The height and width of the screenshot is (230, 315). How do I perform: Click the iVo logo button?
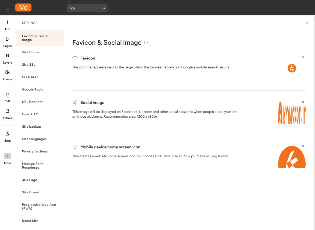pyautogui.click(x=23, y=8)
